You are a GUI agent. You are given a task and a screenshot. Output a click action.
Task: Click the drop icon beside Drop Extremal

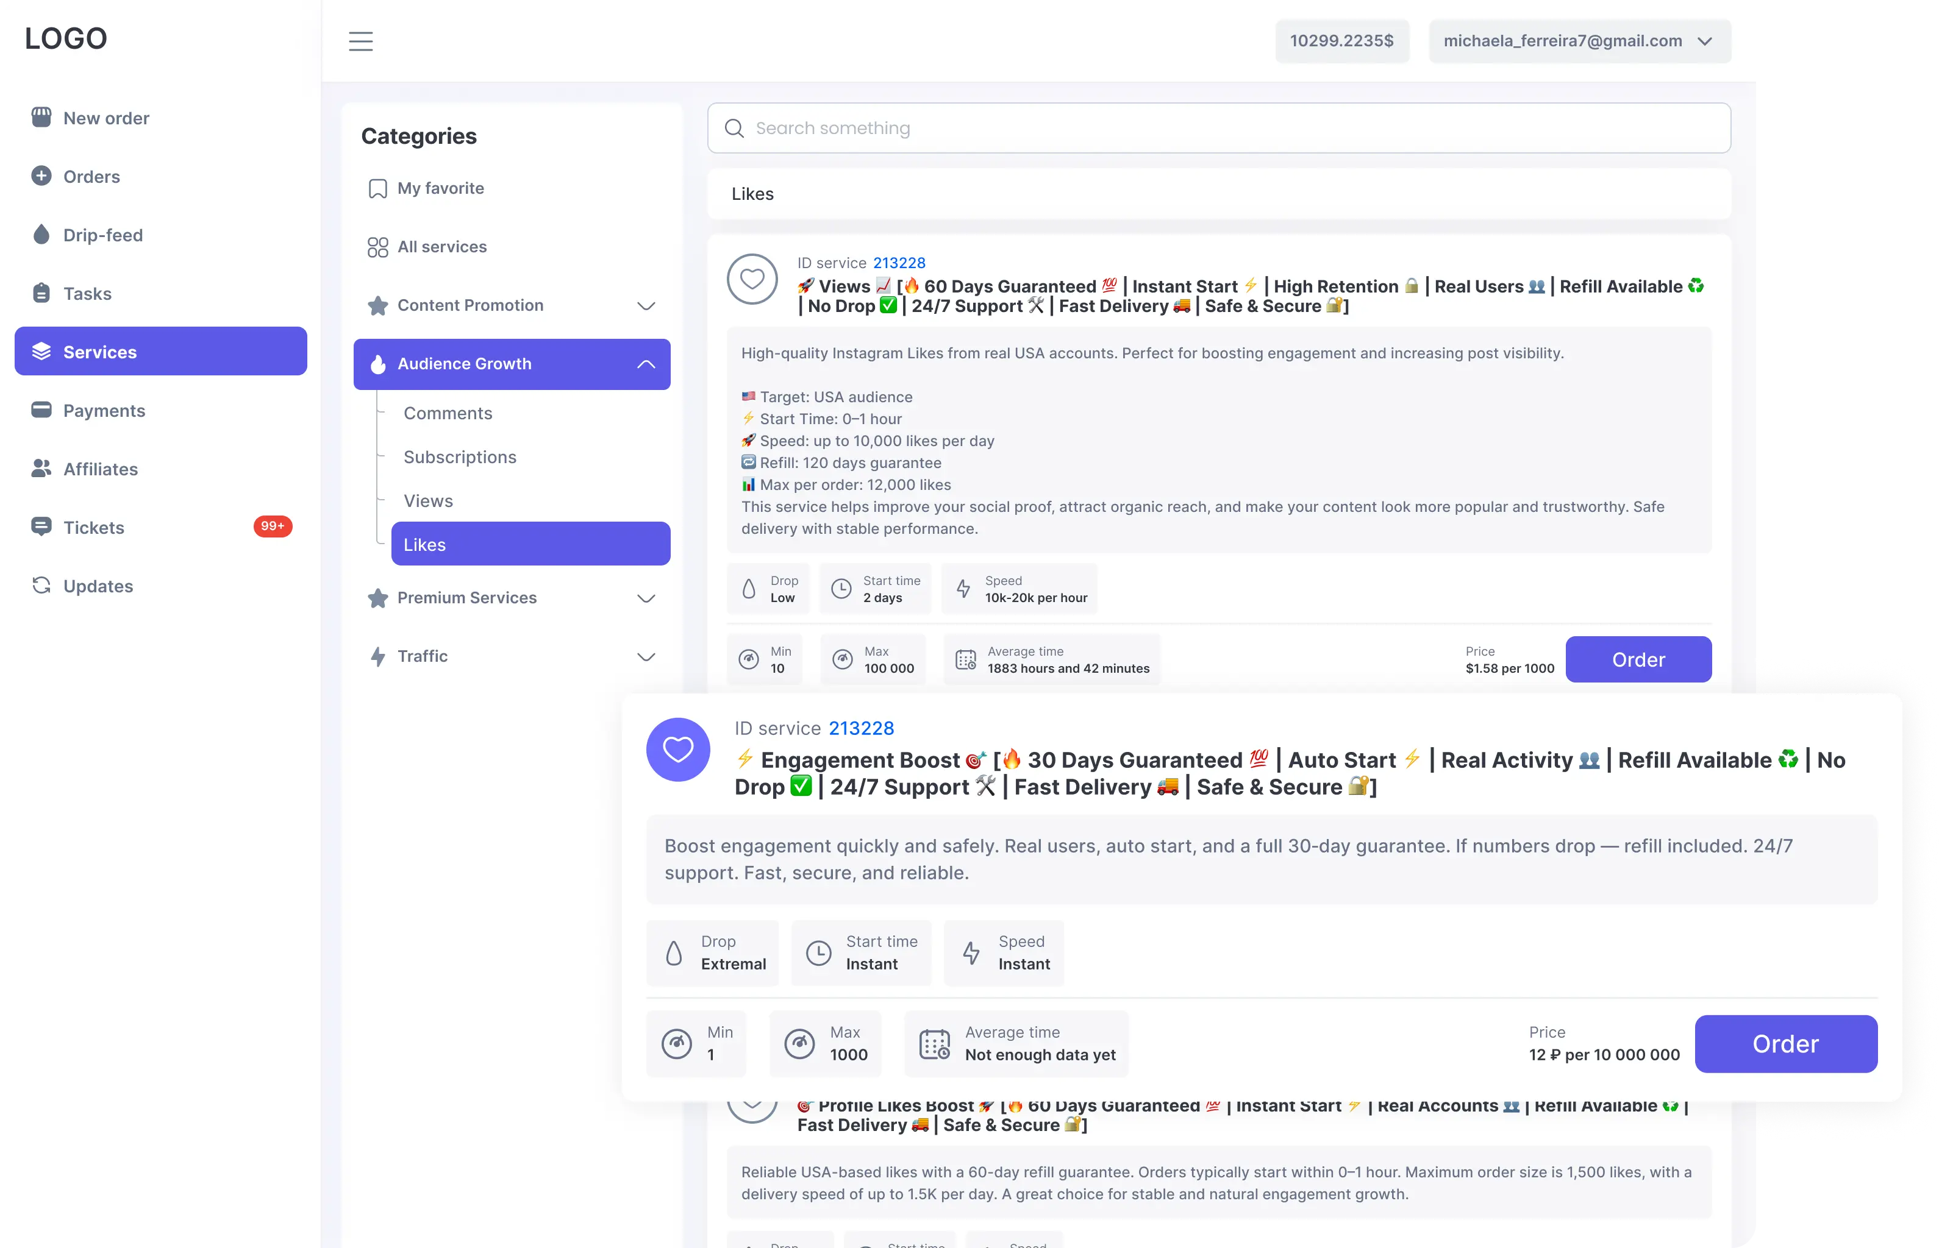(674, 953)
